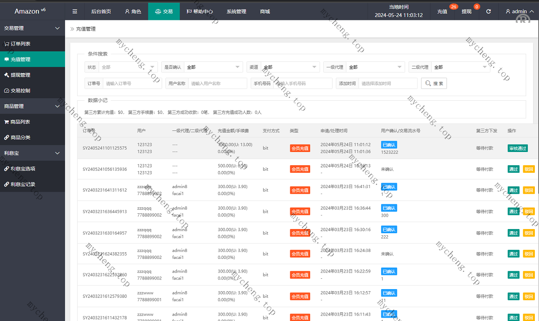The image size is (539, 321).
Task: Open 利息宝选项 in the sidebar
Action: pyautogui.click(x=23, y=169)
